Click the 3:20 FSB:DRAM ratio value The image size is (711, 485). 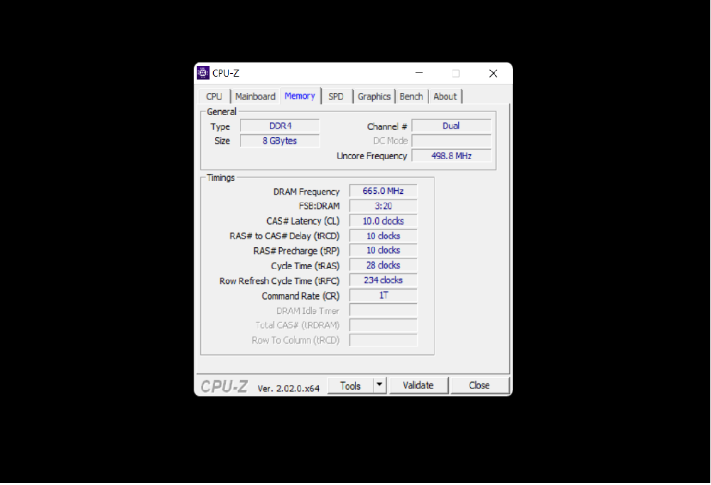point(383,206)
